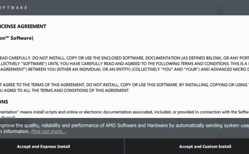Click Accept and Custom Install button
The width and height of the screenshot is (249, 154).
187,147
